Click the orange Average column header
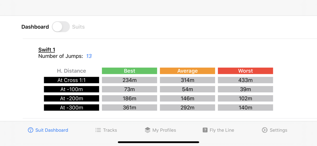317x146 pixels. pos(187,71)
